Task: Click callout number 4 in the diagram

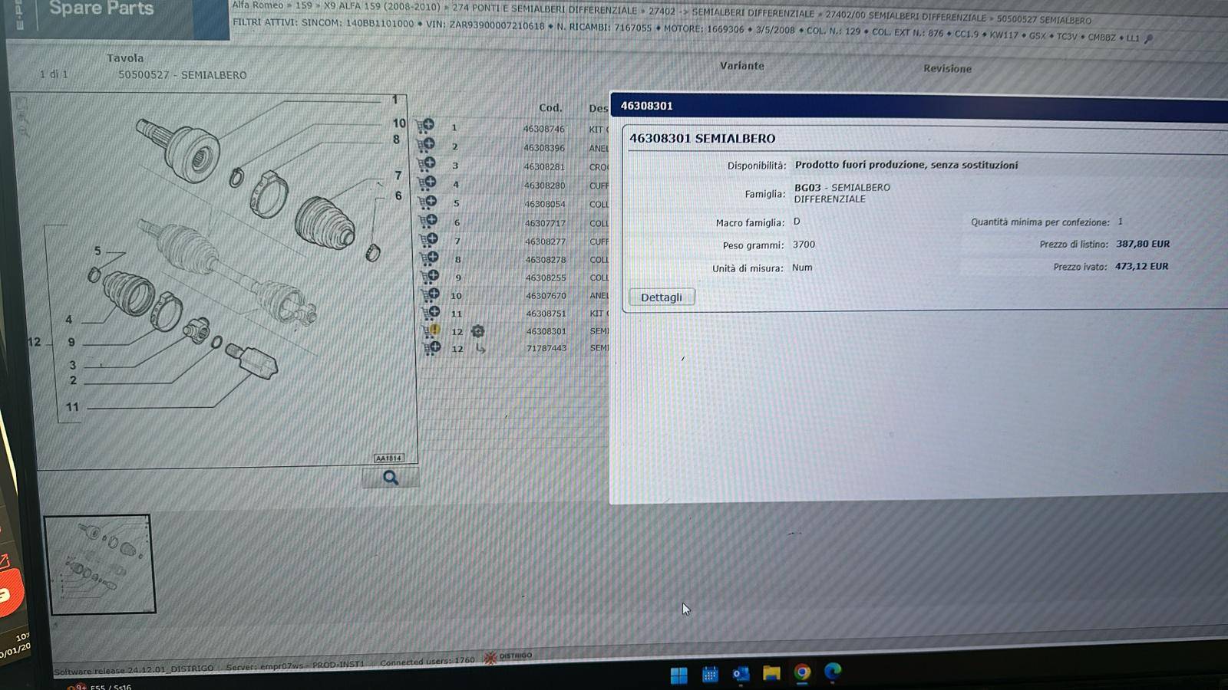Action: coord(68,320)
